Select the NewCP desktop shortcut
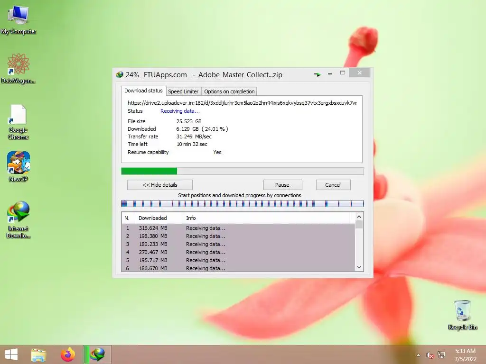Image resolution: width=486 pixels, height=364 pixels. 19,166
